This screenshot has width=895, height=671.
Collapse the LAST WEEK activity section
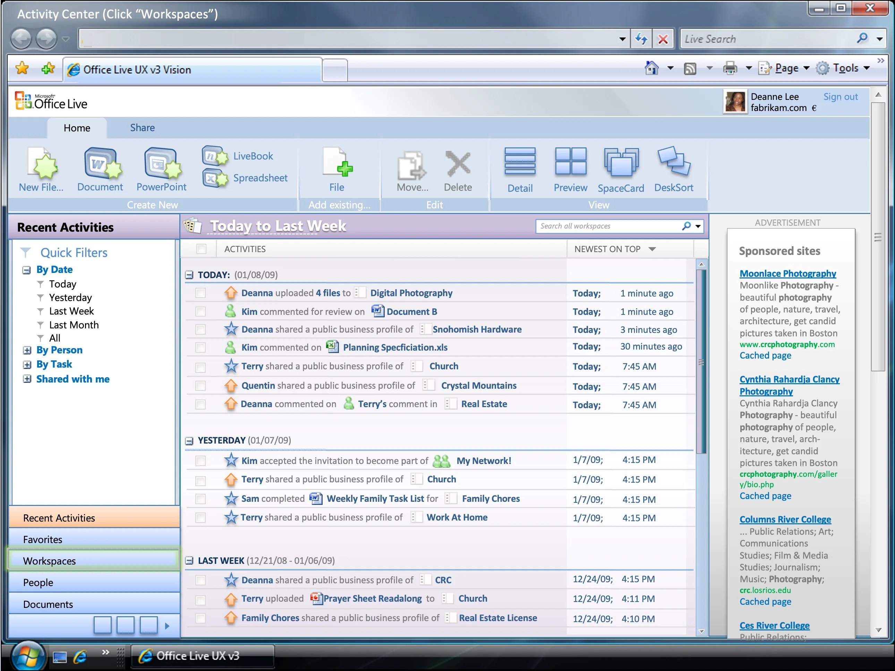pos(189,561)
